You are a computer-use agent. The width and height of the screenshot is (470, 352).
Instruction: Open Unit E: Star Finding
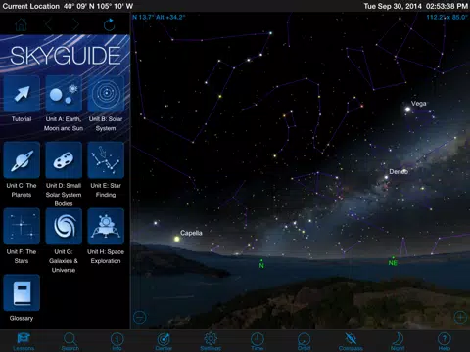click(x=106, y=160)
